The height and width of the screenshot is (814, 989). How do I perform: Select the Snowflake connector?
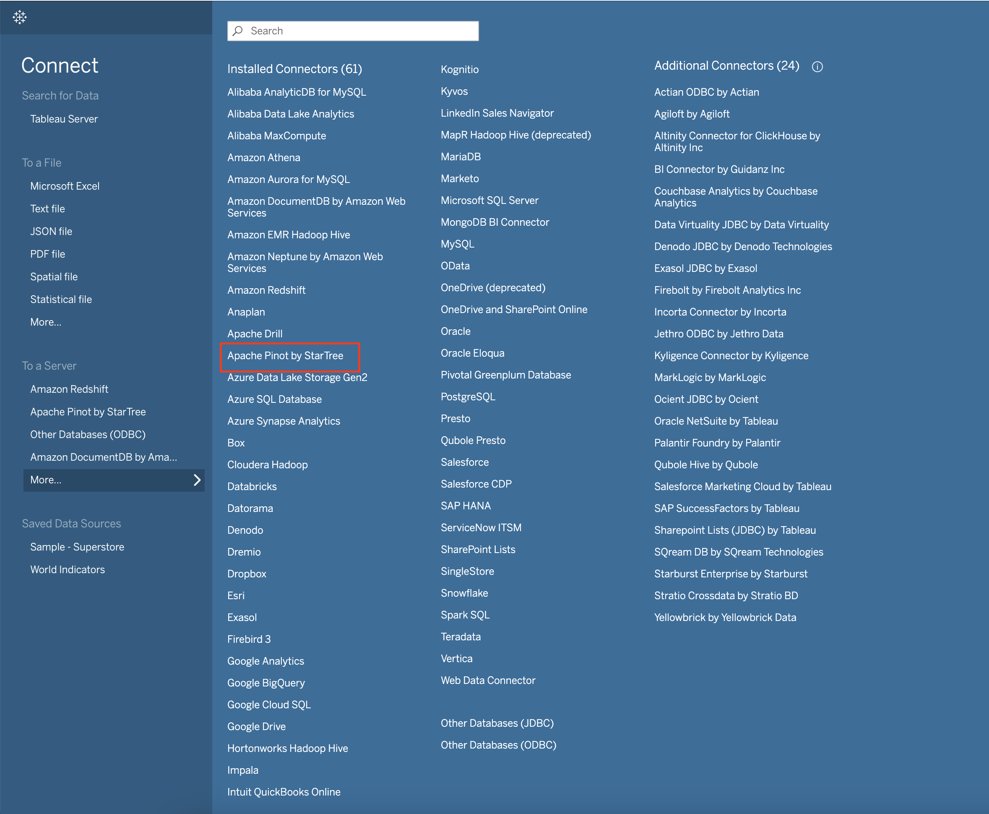click(464, 593)
